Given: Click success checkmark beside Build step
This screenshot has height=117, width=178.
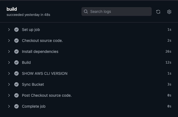Looking at the screenshot, I should (x=16, y=62).
